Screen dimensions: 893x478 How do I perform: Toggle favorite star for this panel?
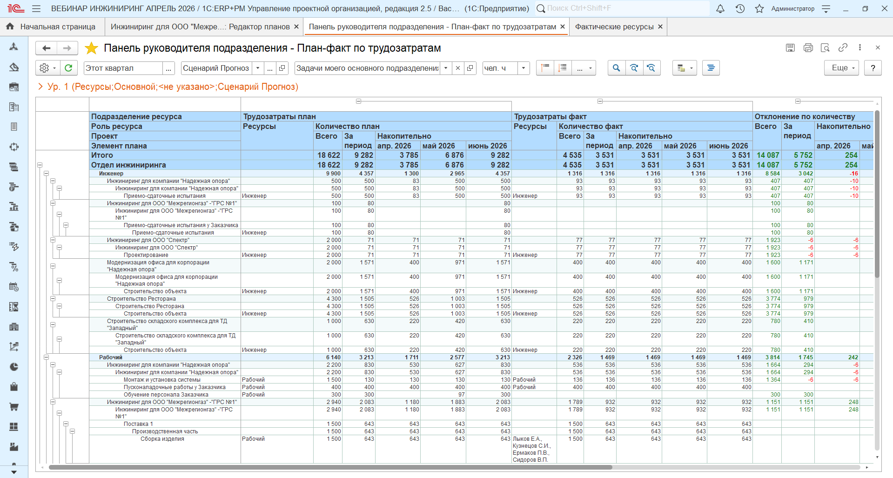pyautogui.click(x=91, y=48)
